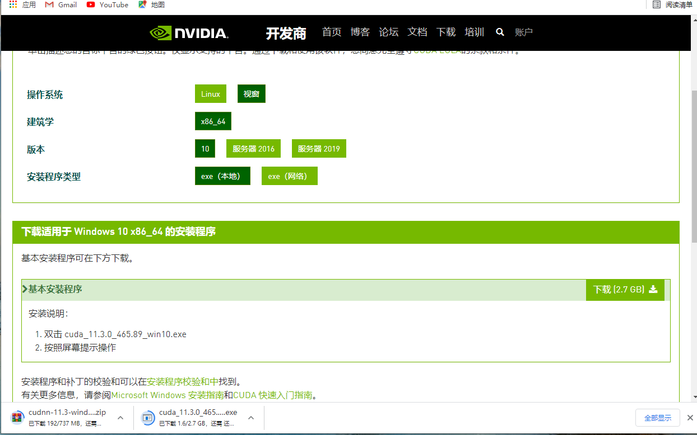This screenshot has width=697, height=435.
Task: Open Microsoft Windows 安装指南 link
Action: 168,395
